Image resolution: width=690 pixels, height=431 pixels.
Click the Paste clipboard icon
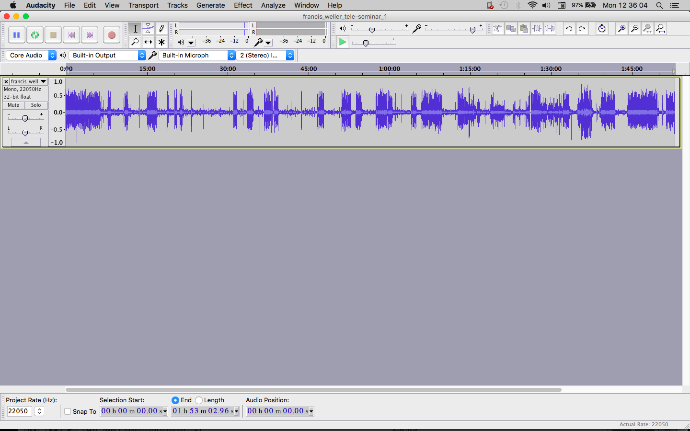coord(524,29)
